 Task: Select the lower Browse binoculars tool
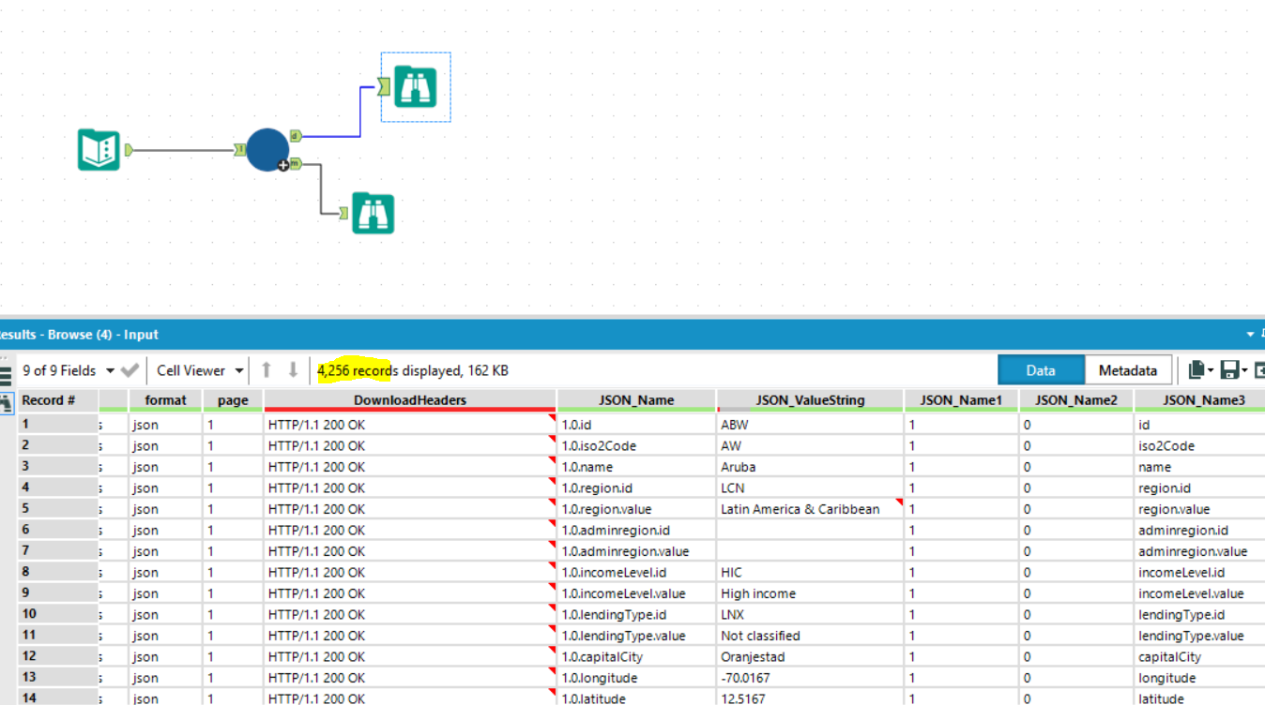(373, 214)
